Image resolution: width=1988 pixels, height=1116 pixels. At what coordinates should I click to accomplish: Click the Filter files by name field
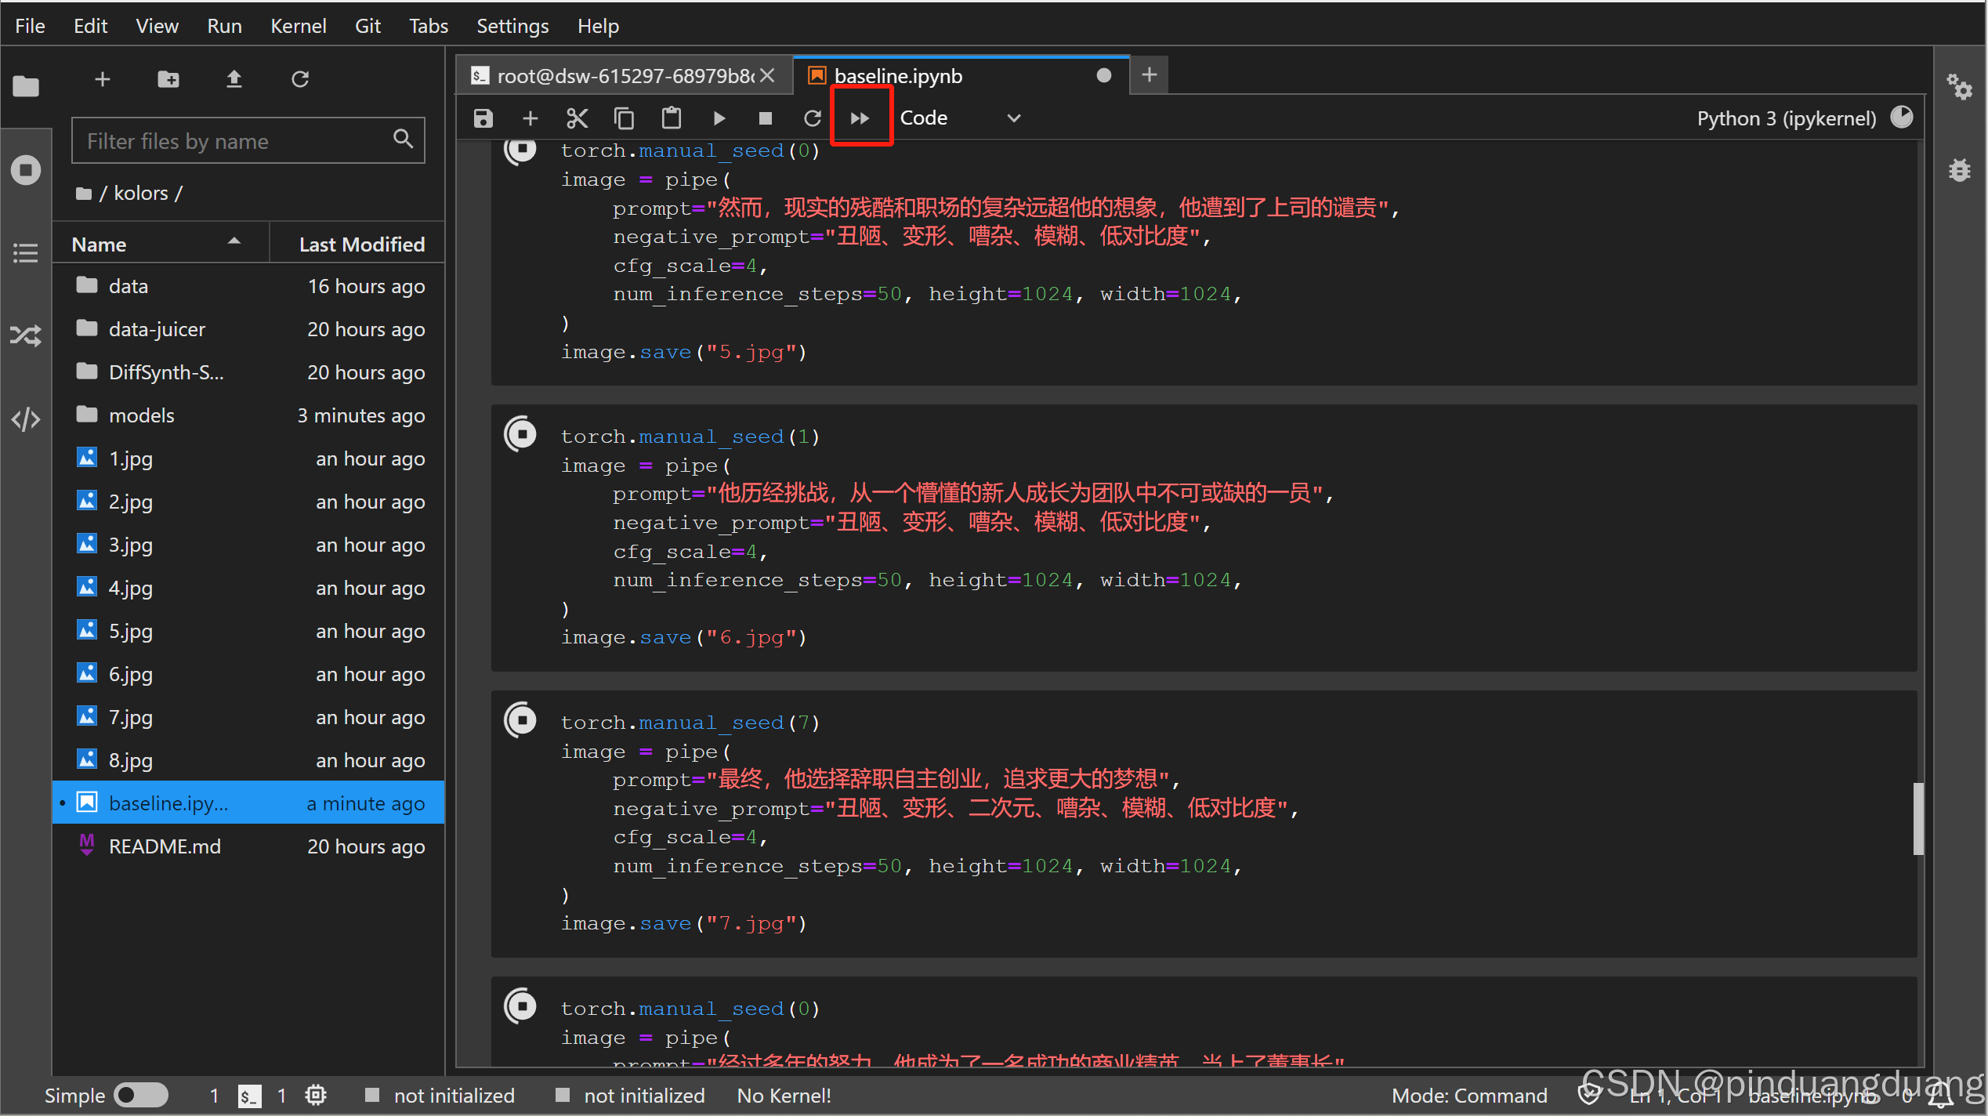click(235, 141)
